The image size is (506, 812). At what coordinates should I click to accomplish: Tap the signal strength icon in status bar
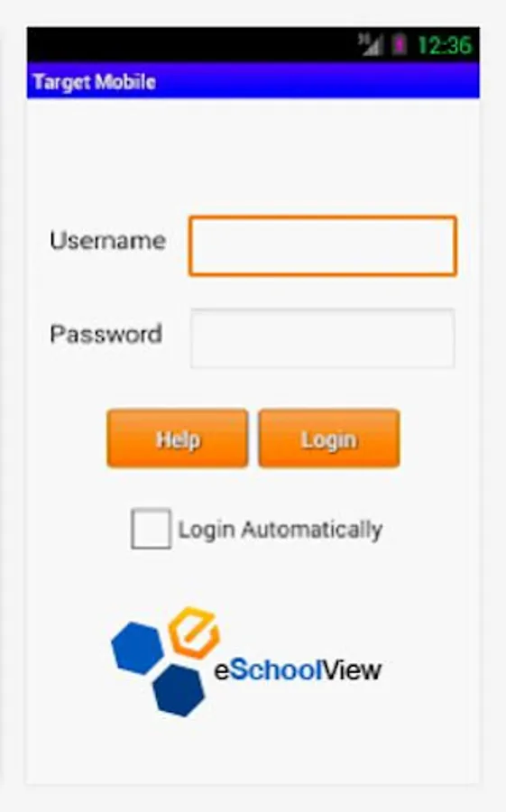click(371, 44)
